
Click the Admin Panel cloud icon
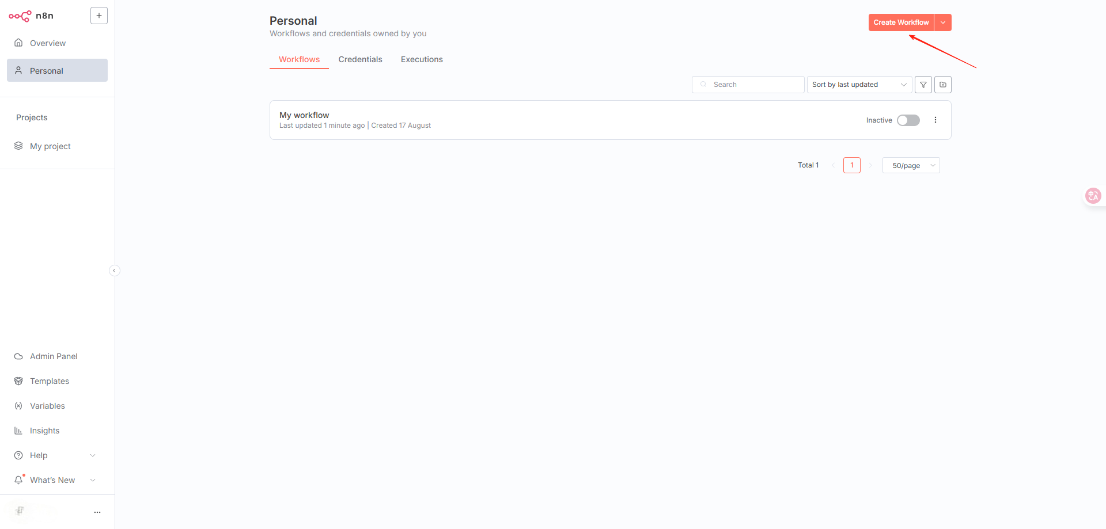point(18,356)
